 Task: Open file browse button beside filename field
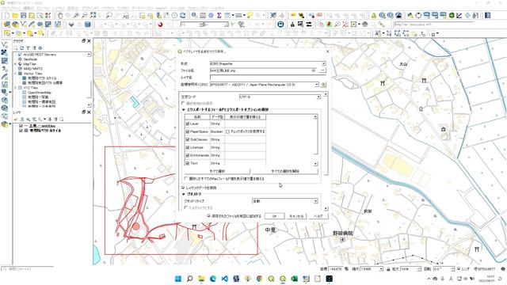322,70
